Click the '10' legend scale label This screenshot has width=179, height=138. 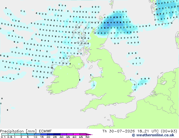click(x=35, y=137)
